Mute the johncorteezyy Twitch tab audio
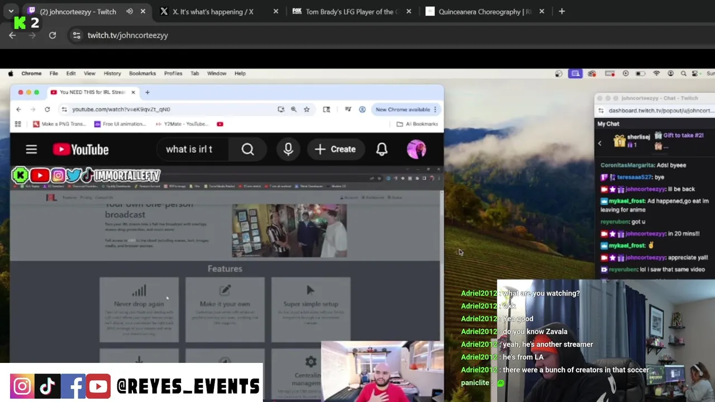Screen dimensions: 715x402 130,11
